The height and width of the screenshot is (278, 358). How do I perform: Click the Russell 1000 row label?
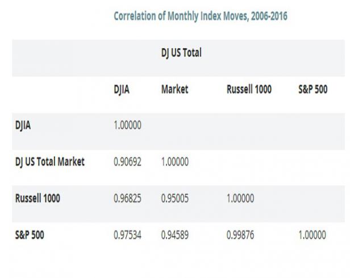coord(38,199)
